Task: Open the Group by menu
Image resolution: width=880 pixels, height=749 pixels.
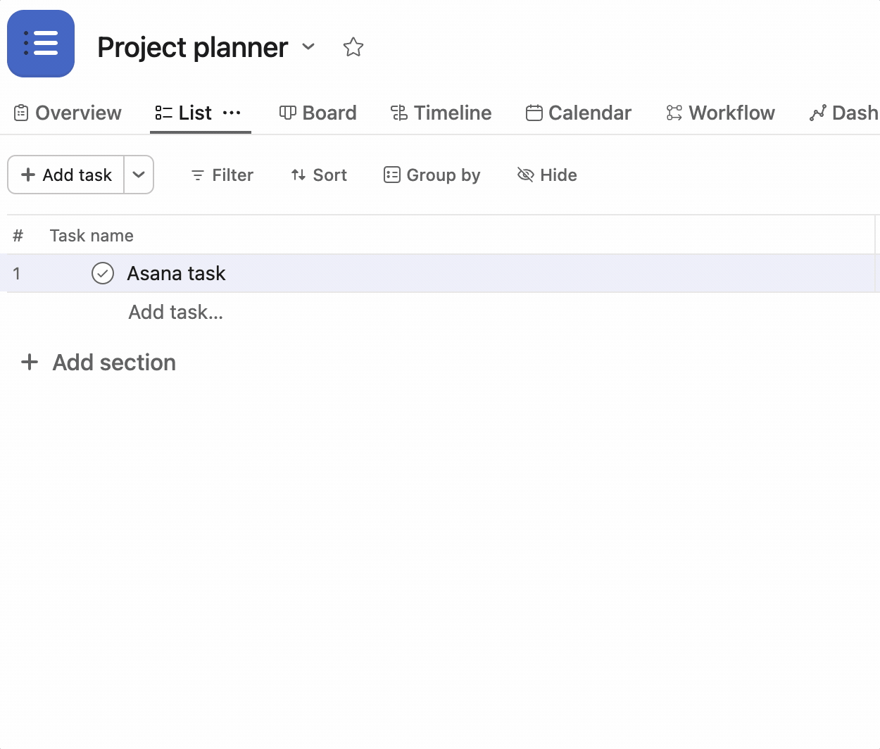Action: (x=432, y=175)
